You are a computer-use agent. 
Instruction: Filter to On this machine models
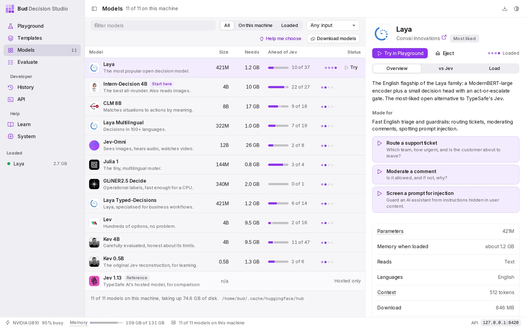(x=255, y=25)
